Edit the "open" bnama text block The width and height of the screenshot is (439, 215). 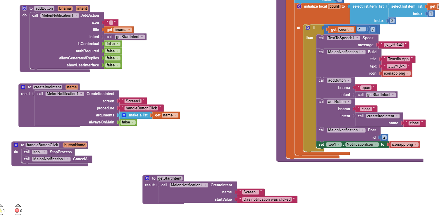pos(366,88)
